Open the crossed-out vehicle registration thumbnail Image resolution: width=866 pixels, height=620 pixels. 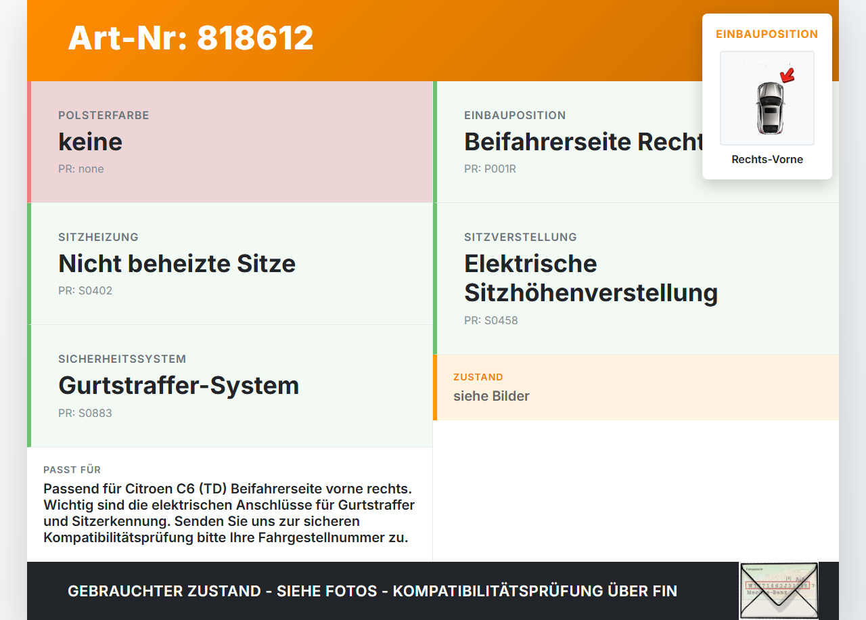click(x=779, y=590)
